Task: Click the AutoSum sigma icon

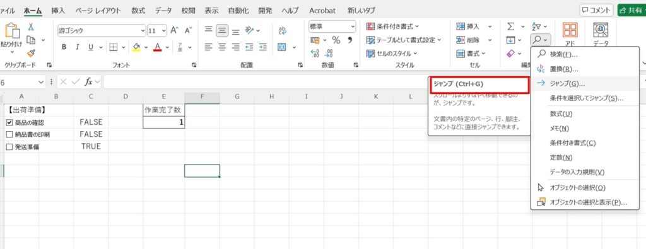Action: pyautogui.click(x=510, y=26)
